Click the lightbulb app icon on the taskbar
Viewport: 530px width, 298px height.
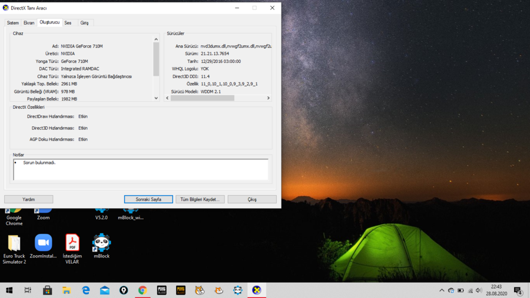(124, 290)
